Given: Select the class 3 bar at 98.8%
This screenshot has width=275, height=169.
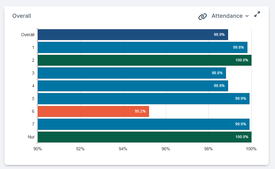Looking at the screenshot, I should (x=132, y=73).
